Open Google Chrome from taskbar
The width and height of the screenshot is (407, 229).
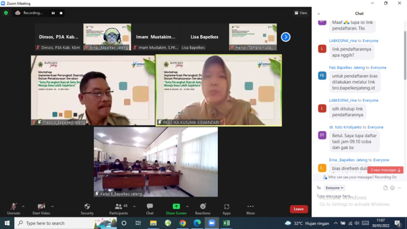point(182,223)
